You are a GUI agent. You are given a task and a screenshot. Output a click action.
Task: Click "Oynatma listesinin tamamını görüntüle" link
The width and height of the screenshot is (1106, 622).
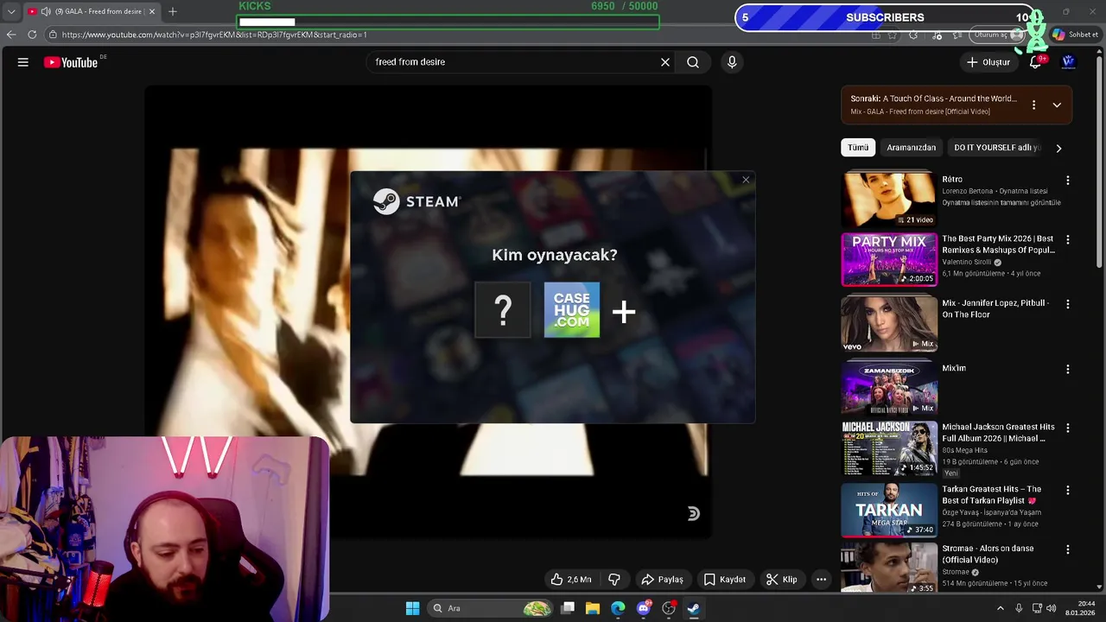pos(1001,203)
